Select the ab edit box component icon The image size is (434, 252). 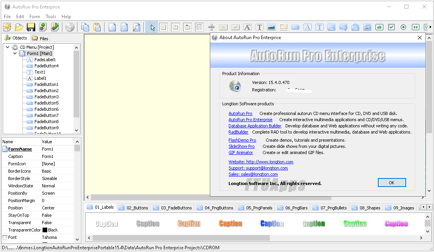[379, 27]
